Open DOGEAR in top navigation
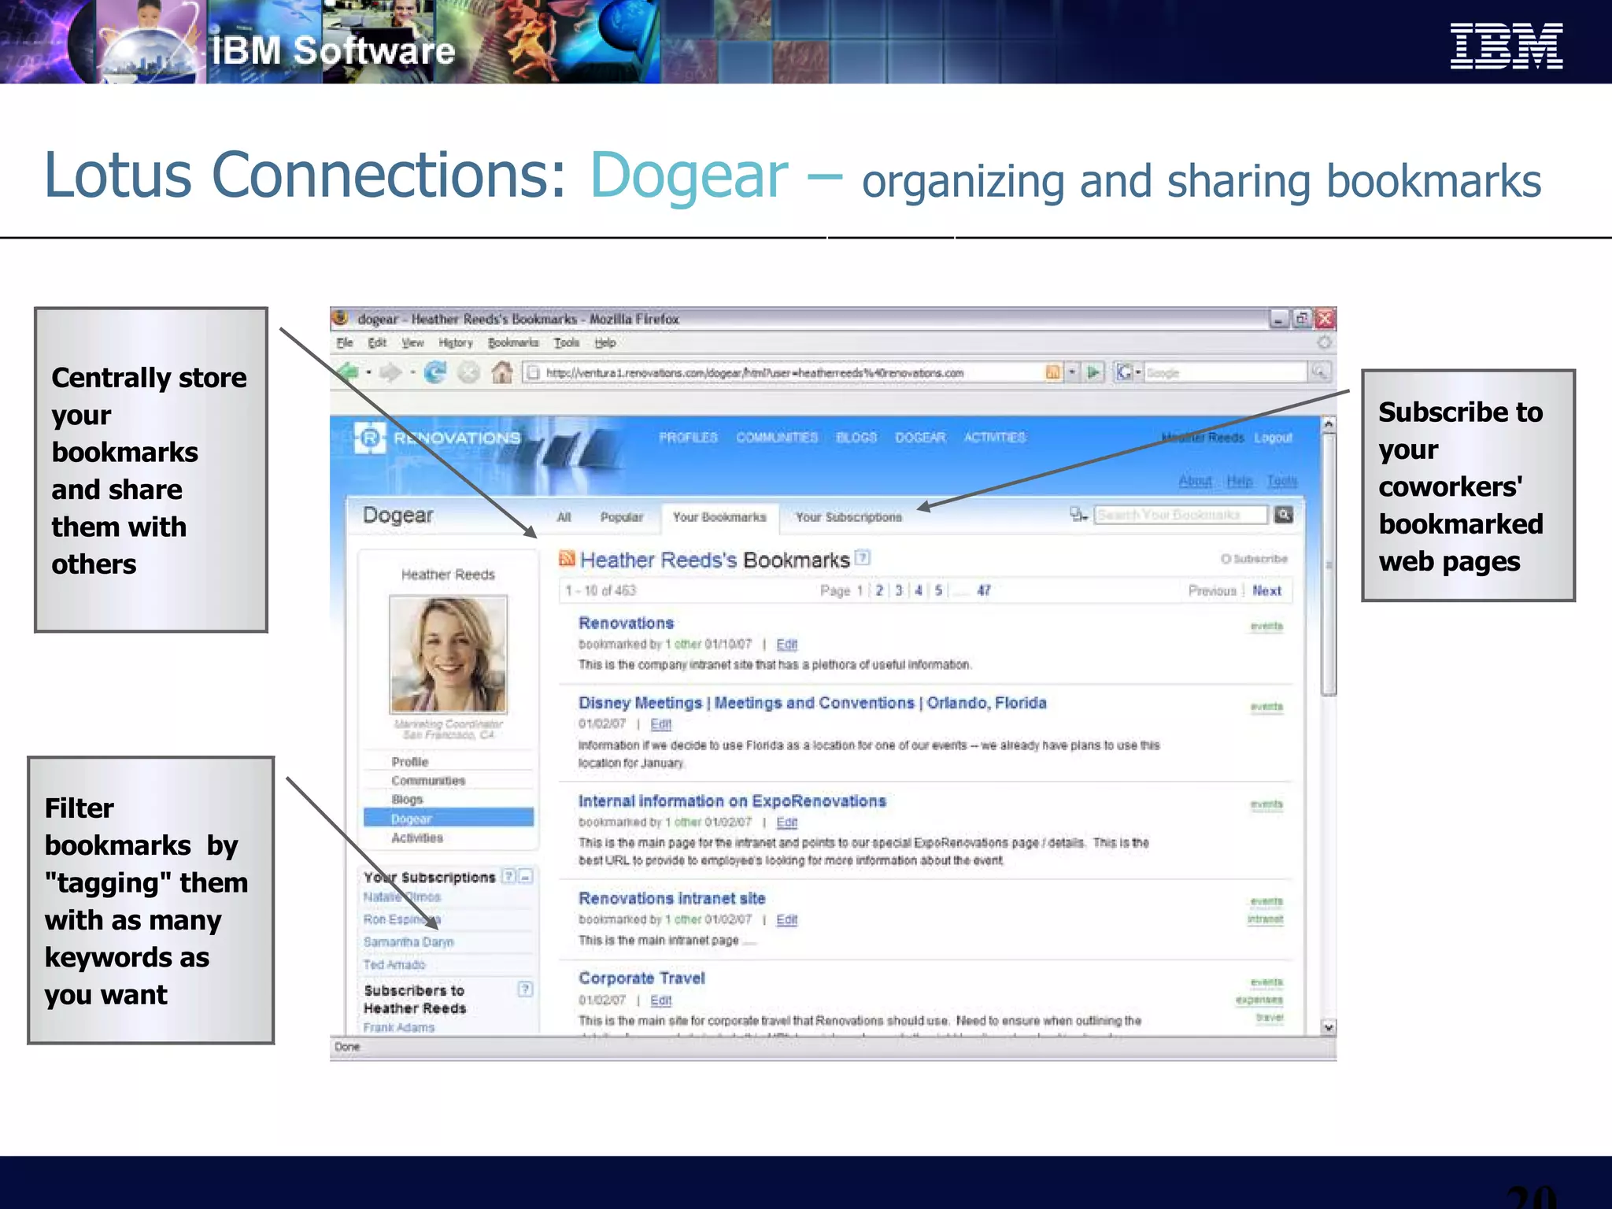This screenshot has height=1209, width=1612. [x=920, y=437]
